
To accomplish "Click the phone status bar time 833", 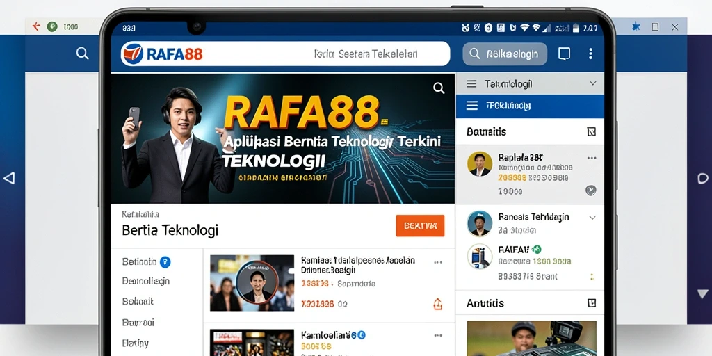I will [x=129, y=28].
